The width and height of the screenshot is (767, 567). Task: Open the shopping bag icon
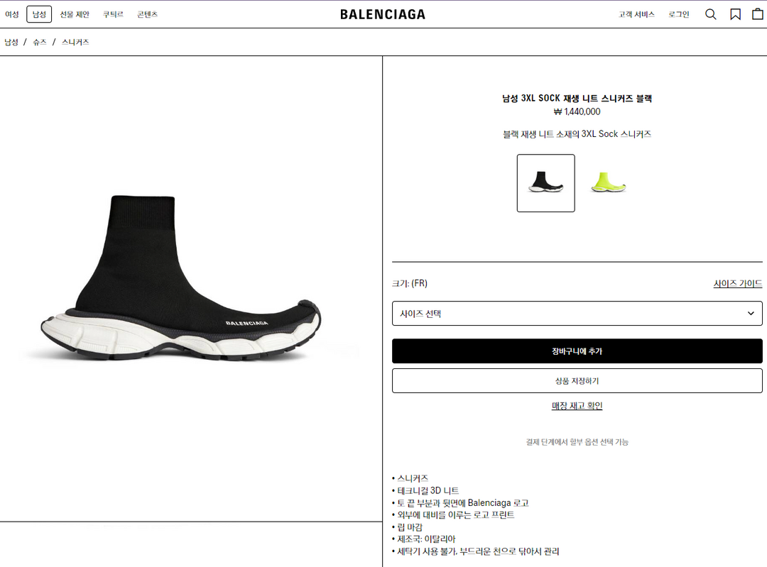(757, 14)
